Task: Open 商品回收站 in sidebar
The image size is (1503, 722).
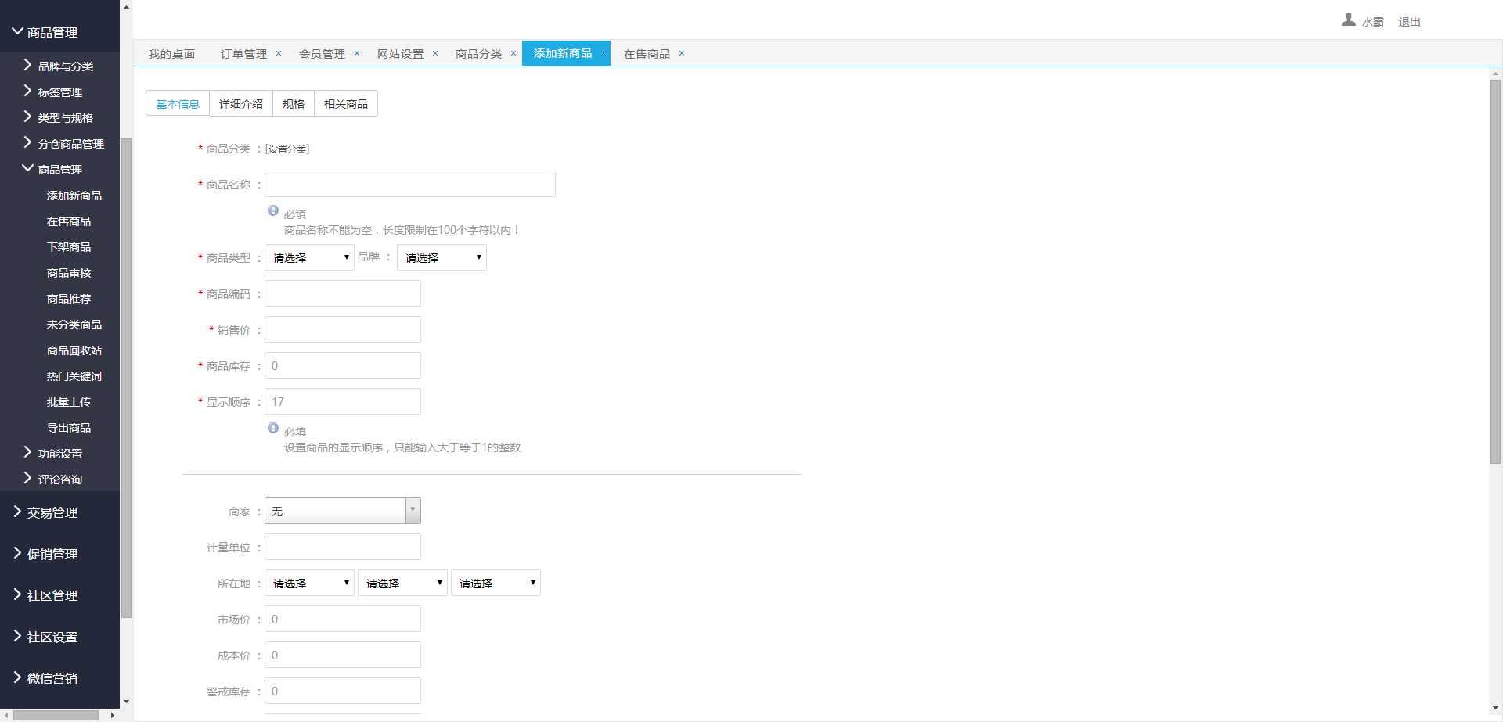Action: pyautogui.click(x=74, y=350)
